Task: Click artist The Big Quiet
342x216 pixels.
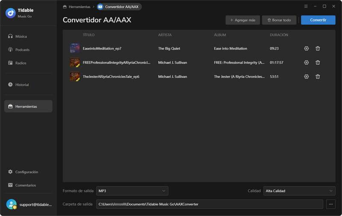Action: click(169, 49)
